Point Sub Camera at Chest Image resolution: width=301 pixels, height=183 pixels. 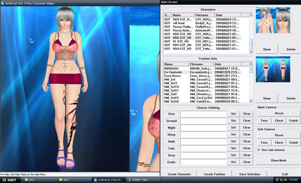[x=279, y=143]
